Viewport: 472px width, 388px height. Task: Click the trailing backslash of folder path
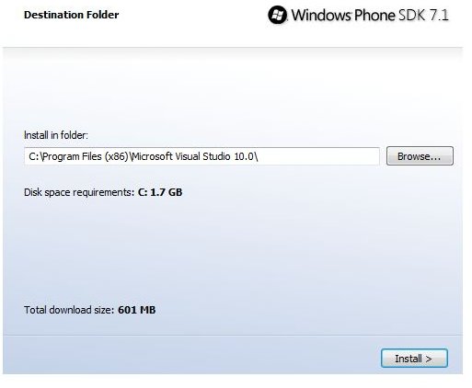point(256,156)
